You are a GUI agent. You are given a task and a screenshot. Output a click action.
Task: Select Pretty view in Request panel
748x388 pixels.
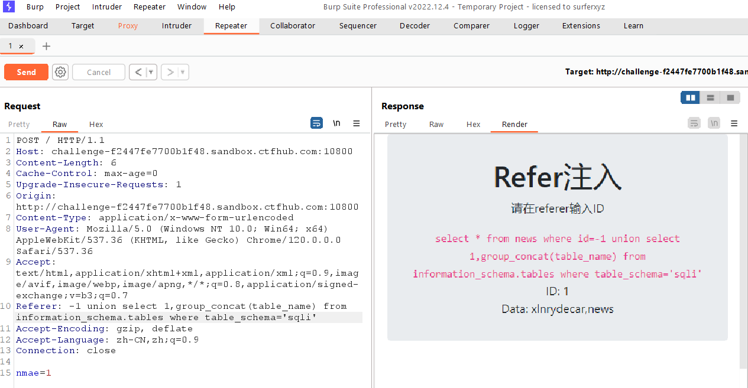[x=19, y=124]
